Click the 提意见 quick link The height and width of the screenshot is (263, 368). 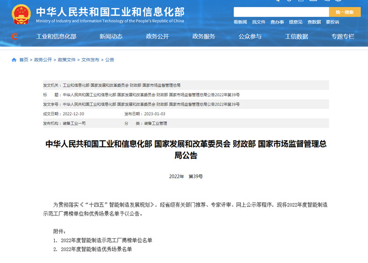295,22
